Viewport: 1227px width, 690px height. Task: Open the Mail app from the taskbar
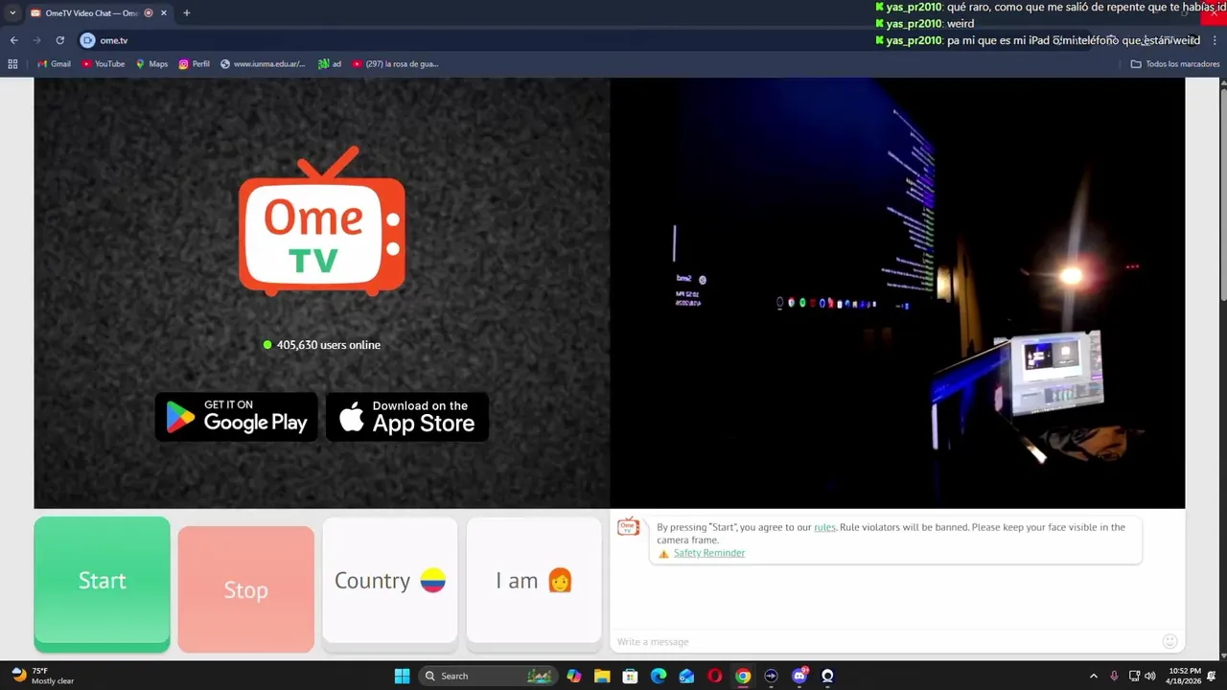pos(686,676)
